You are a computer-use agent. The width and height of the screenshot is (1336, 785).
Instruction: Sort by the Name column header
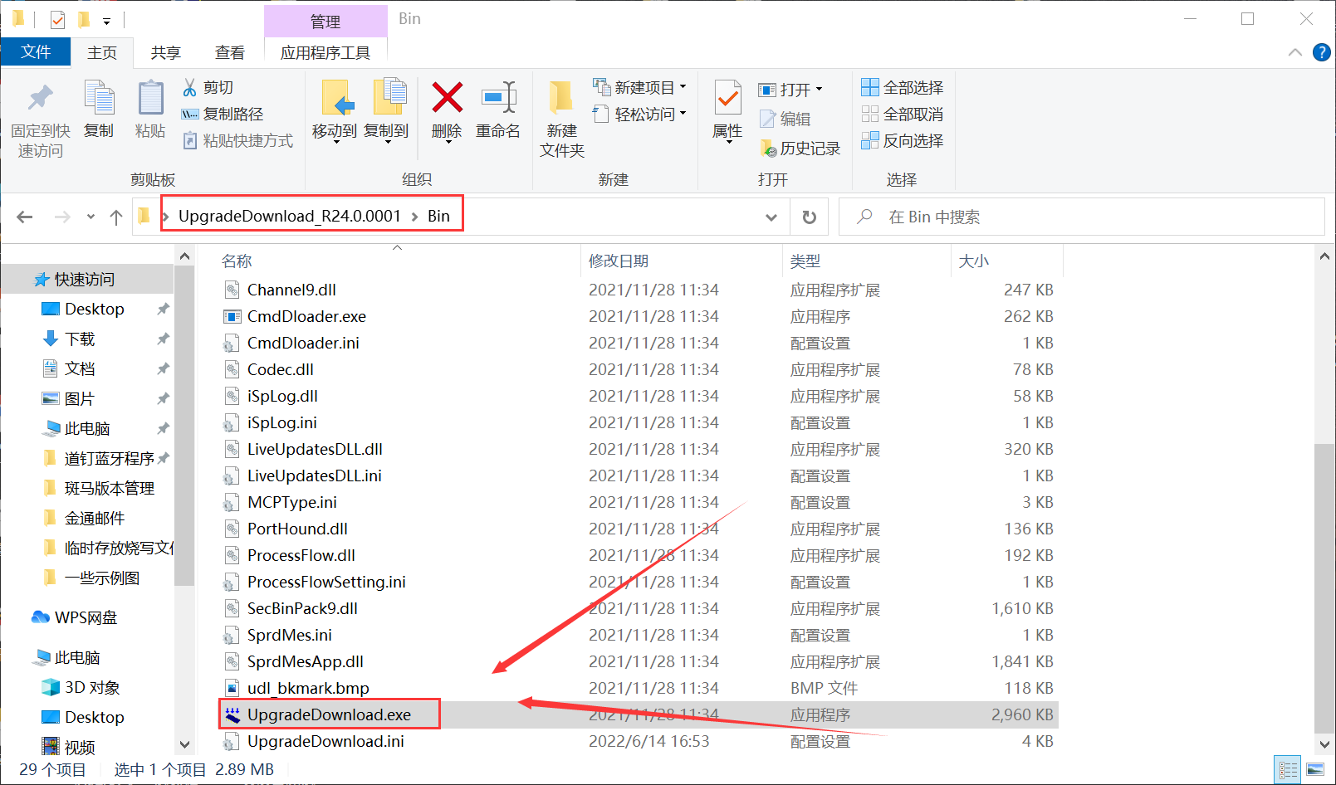coord(237,261)
